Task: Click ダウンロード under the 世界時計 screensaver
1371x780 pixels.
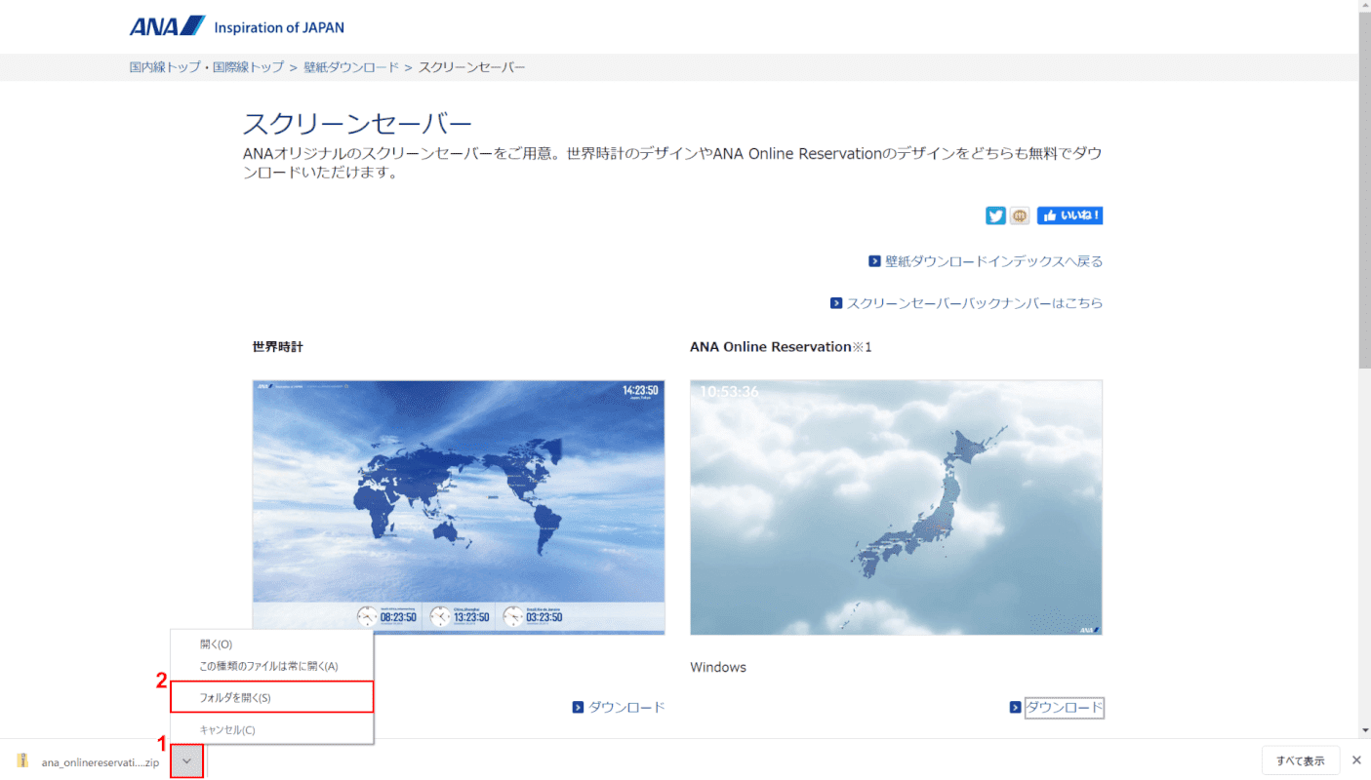Action: 626,707
